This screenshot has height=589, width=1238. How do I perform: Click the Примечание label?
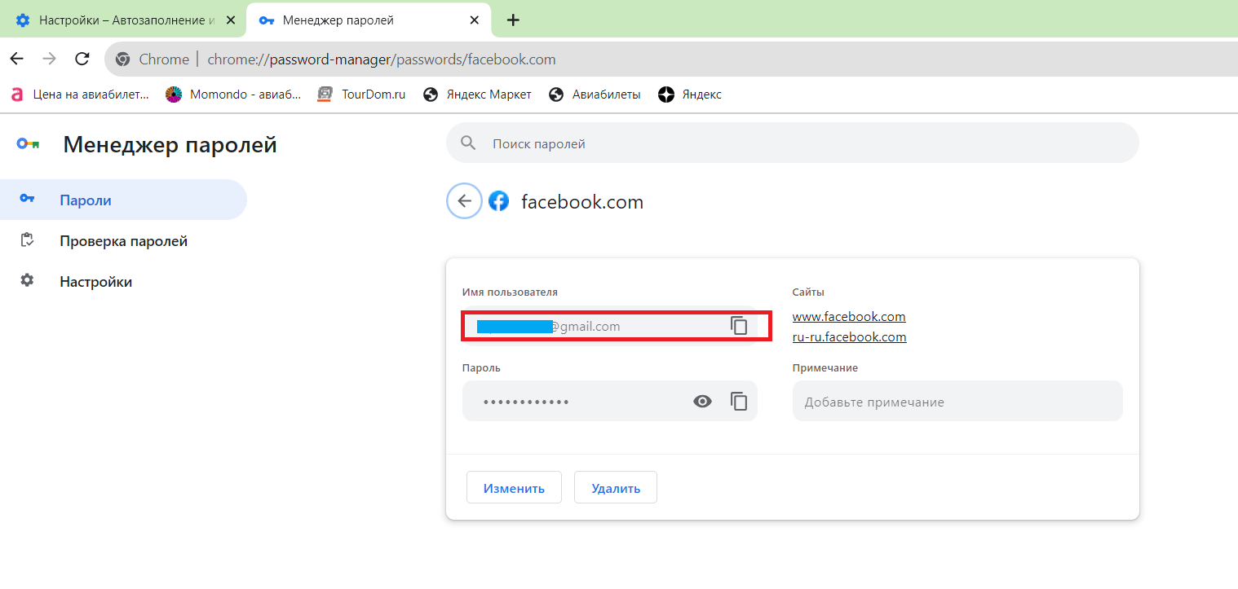825,367
